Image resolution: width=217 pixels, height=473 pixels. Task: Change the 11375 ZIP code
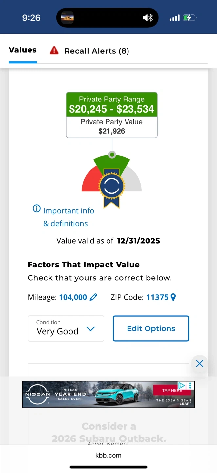[x=157, y=297]
